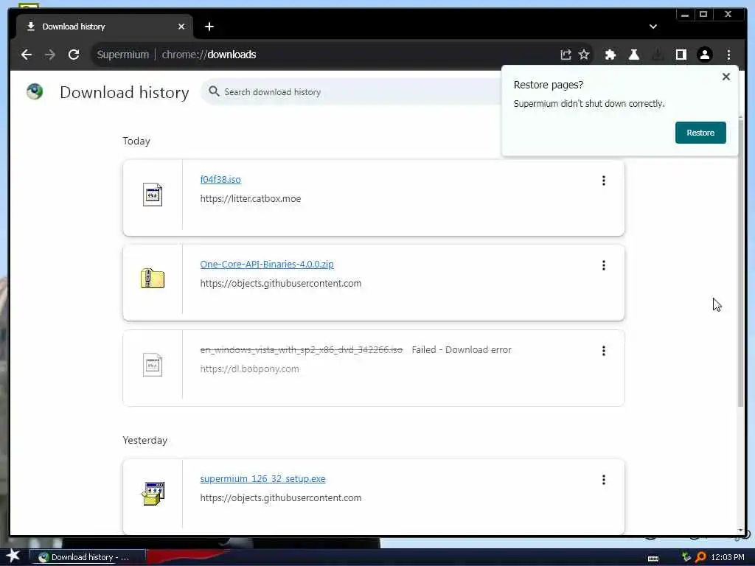Image resolution: width=755 pixels, height=566 pixels.
Task: Open more actions for supermium_126_32_setup.exe
Action: pyautogui.click(x=603, y=479)
